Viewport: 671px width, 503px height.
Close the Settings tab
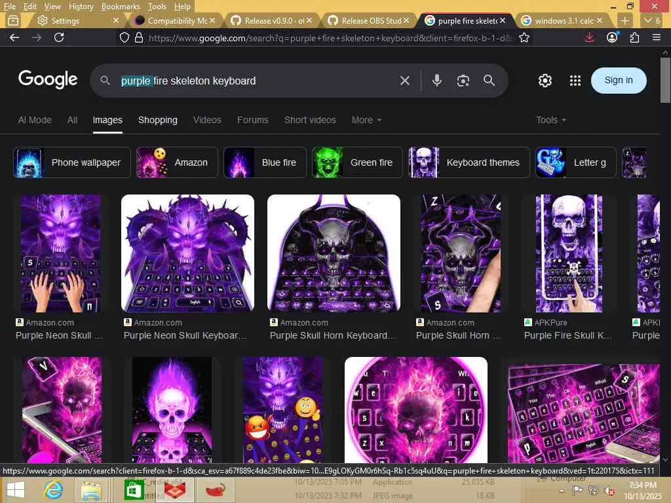(116, 20)
